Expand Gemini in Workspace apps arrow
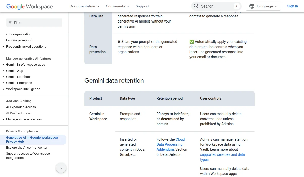The image size is (304, 177). coord(3,65)
